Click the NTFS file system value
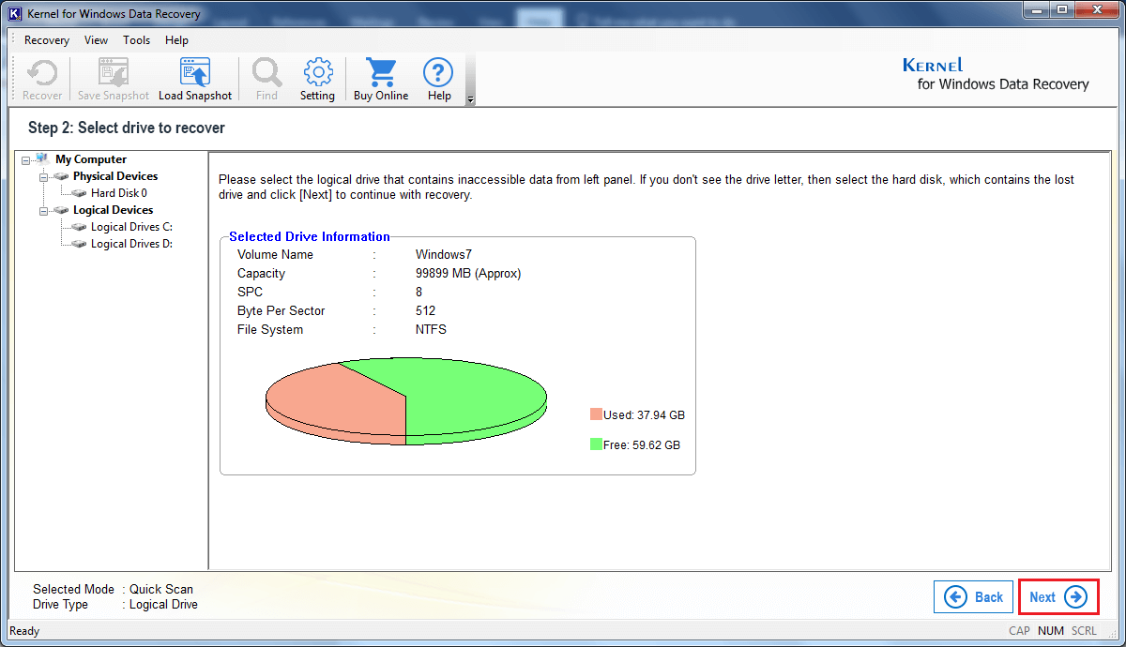Image resolution: width=1126 pixels, height=647 pixels. pos(431,329)
